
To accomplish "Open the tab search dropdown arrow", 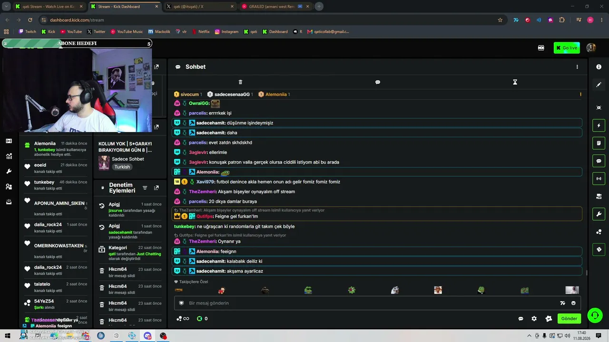I will click(x=6, y=7).
